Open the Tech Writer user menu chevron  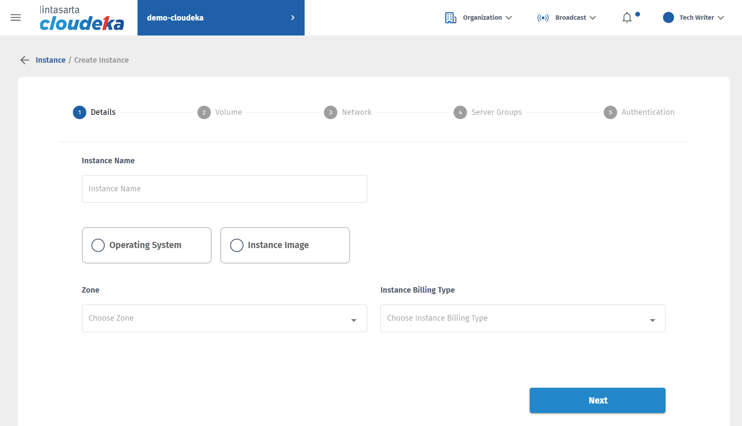point(721,18)
